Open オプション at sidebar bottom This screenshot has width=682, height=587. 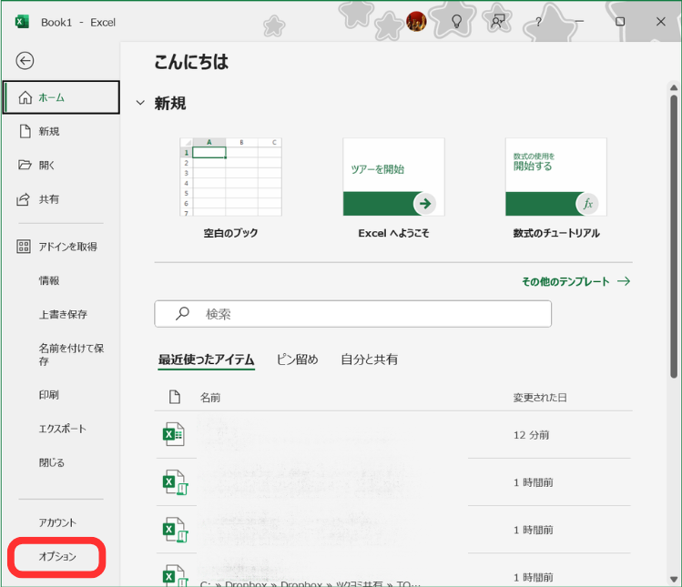click(57, 557)
